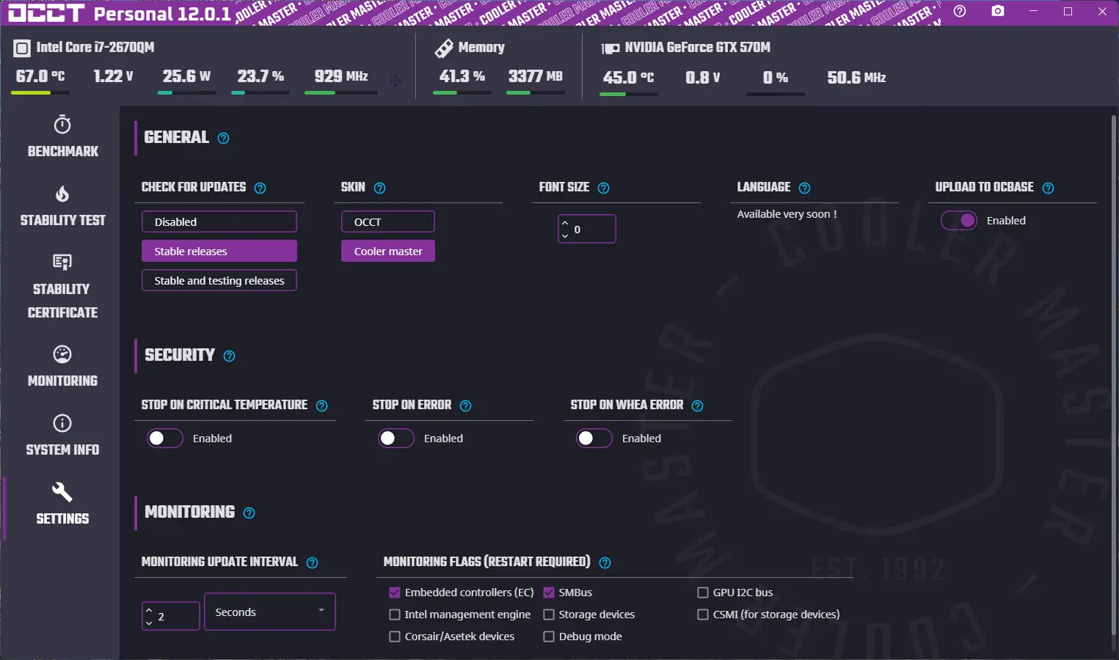
Task: Show help for Monitoring Update Interval
Action: pos(312,563)
